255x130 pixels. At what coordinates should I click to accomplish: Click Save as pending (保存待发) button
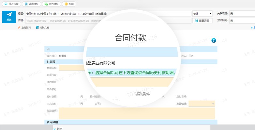point(11,4)
